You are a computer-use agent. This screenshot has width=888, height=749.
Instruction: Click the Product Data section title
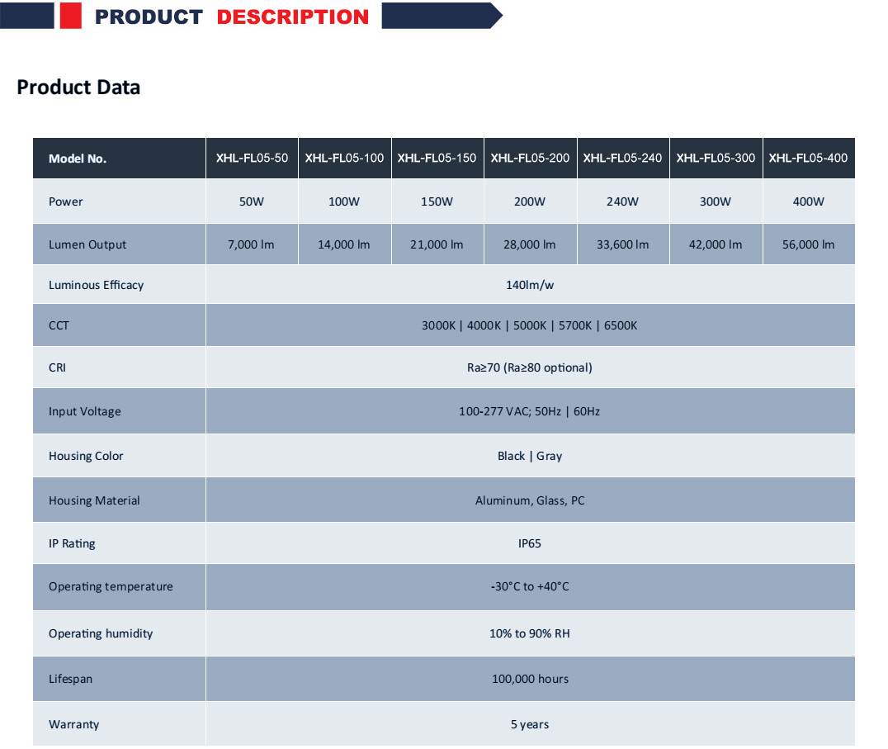click(78, 88)
